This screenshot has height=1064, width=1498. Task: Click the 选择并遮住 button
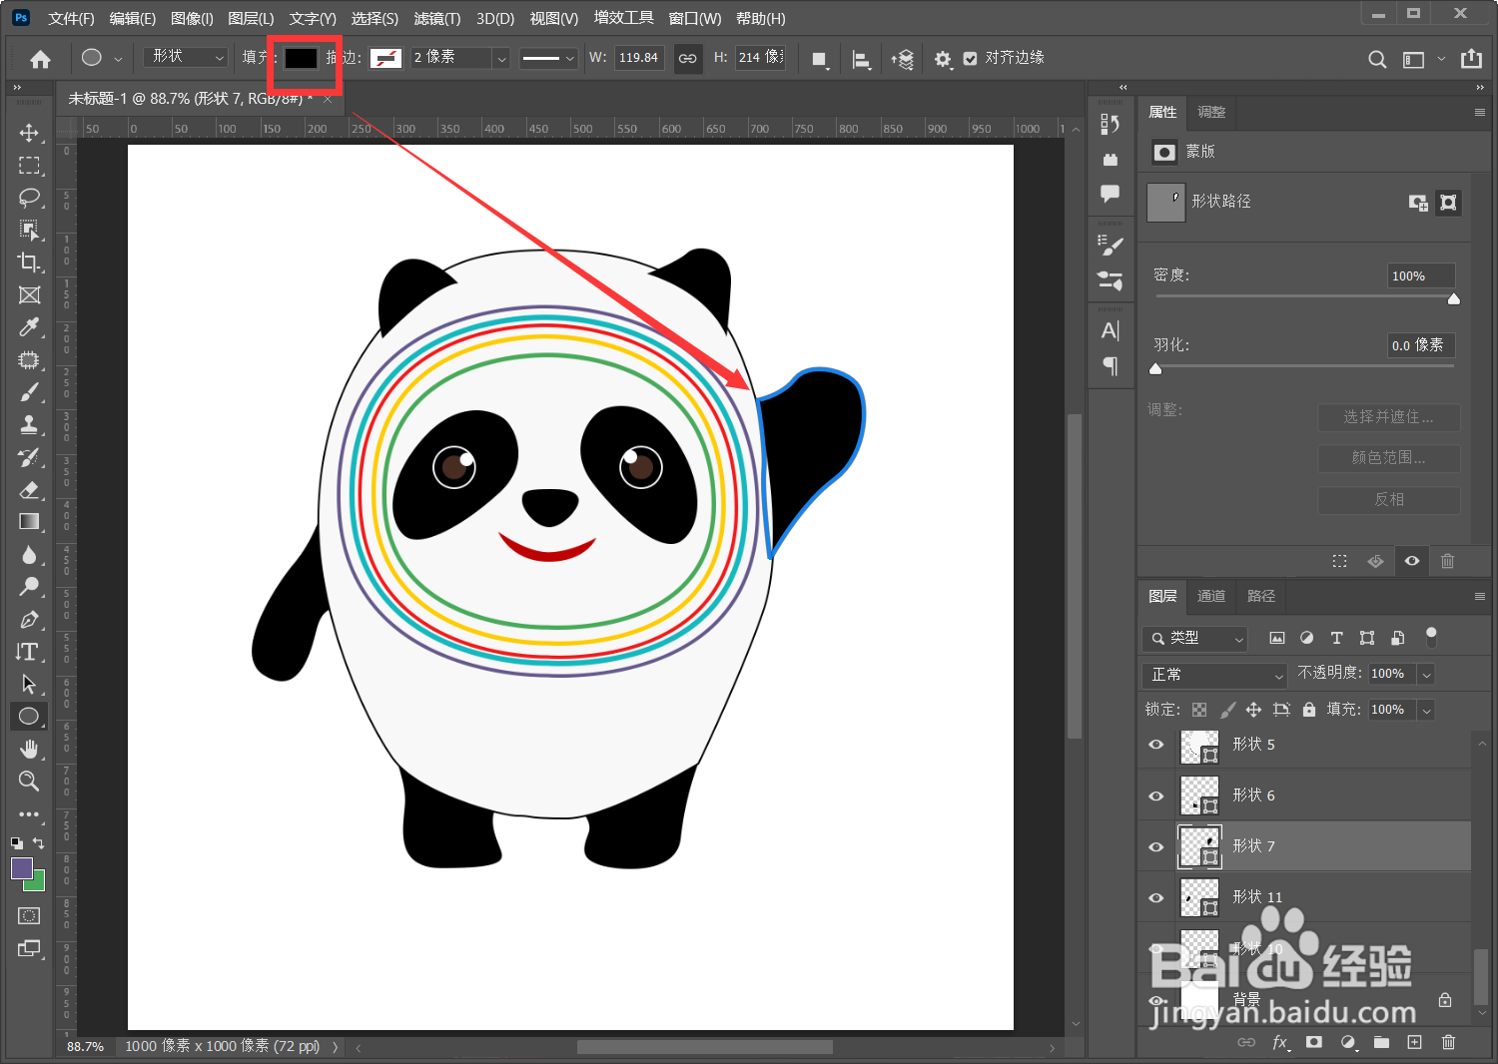(x=1388, y=417)
